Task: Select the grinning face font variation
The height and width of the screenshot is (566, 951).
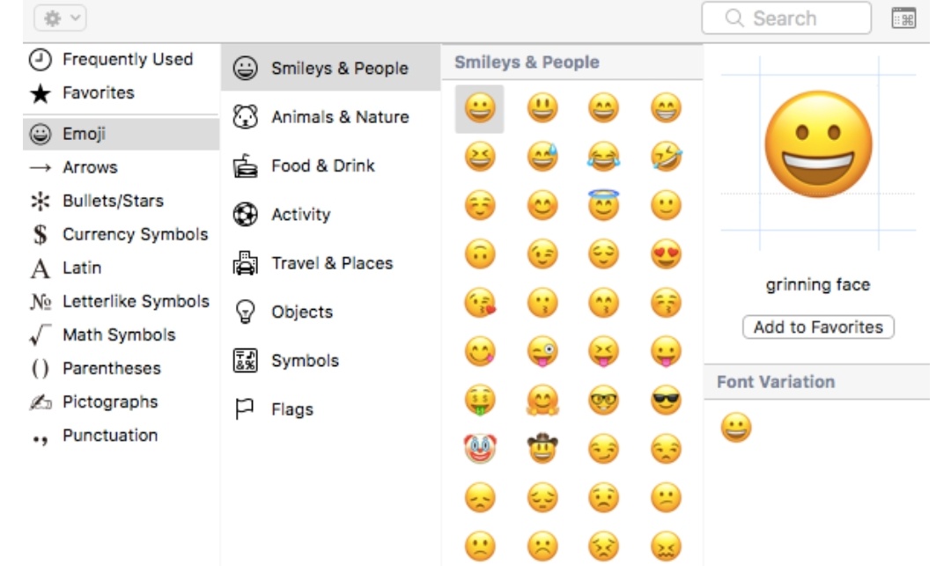Action: point(736,429)
